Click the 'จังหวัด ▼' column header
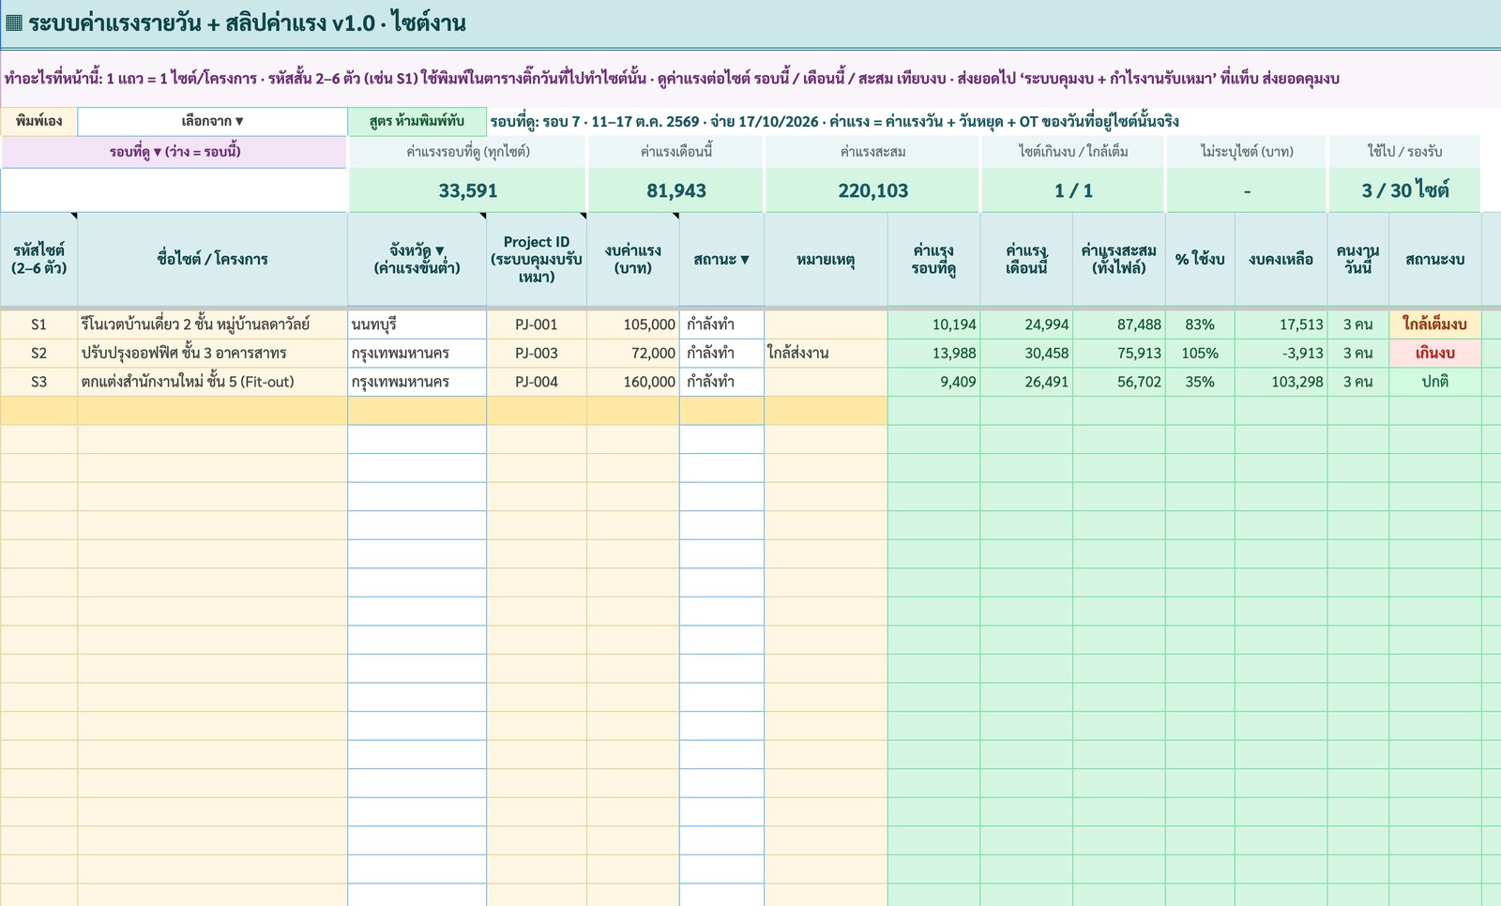This screenshot has height=906, width=1501. (x=417, y=259)
